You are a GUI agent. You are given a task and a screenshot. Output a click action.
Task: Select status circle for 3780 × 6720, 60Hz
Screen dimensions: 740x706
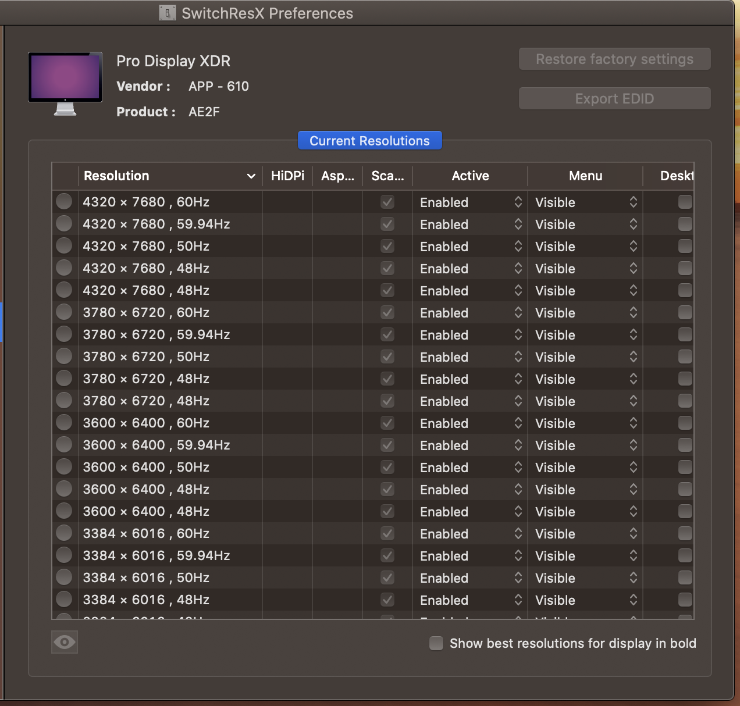[x=64, y=312]
